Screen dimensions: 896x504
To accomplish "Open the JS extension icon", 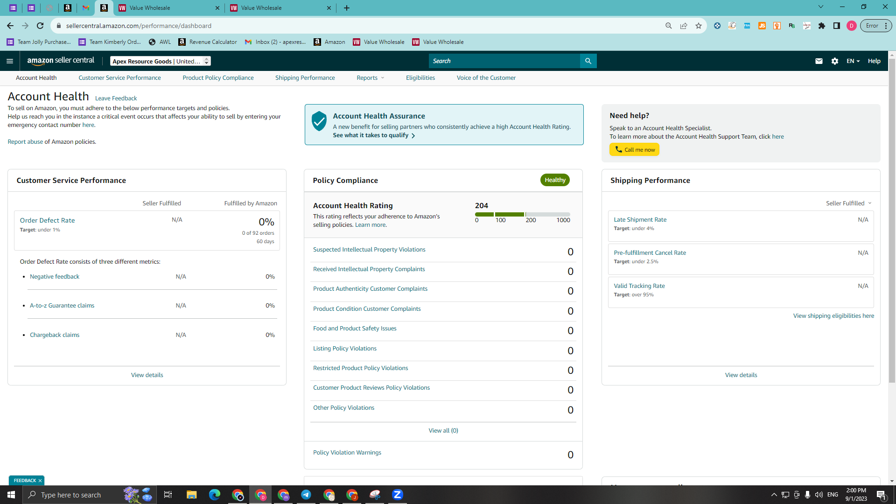I will click(762, 26).
